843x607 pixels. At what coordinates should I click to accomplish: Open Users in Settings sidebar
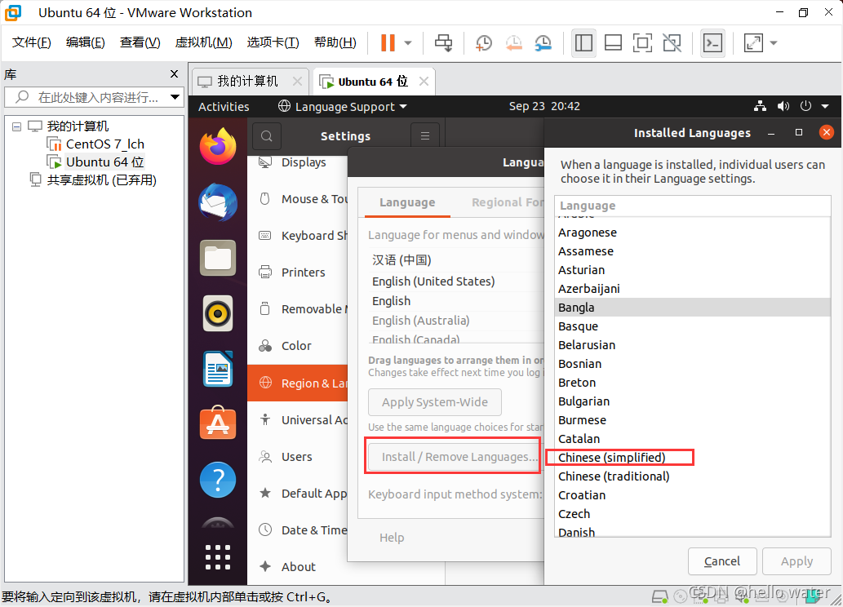[x=297, y=456]
